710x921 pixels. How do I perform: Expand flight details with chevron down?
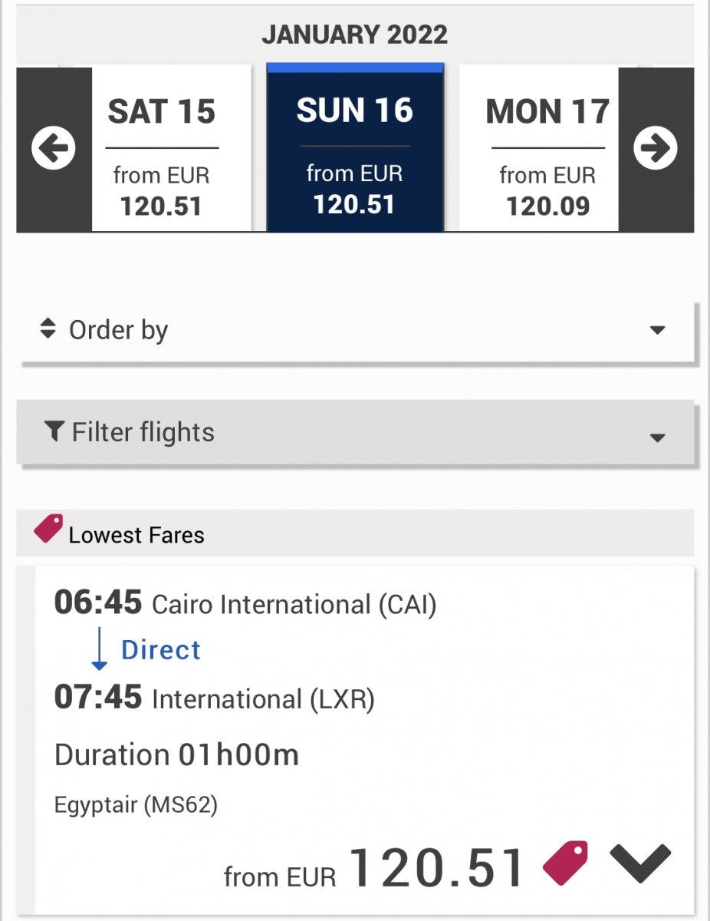640,863
